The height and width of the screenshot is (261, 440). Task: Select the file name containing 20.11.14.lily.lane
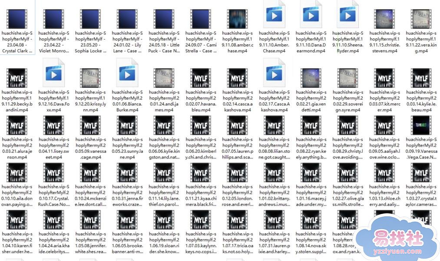tap(164, 195)
